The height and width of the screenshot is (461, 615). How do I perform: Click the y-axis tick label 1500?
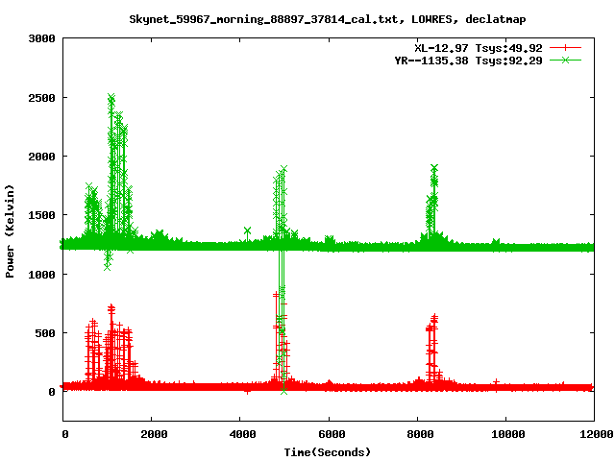(41, 215)
